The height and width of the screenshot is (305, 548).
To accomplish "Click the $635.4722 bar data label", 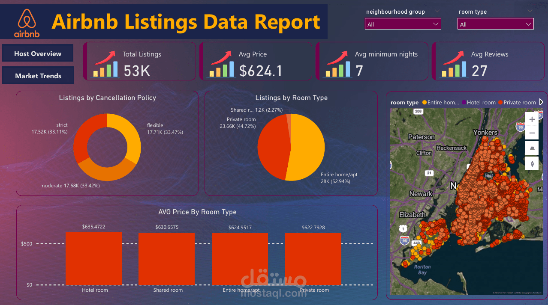I will (93, 227).
